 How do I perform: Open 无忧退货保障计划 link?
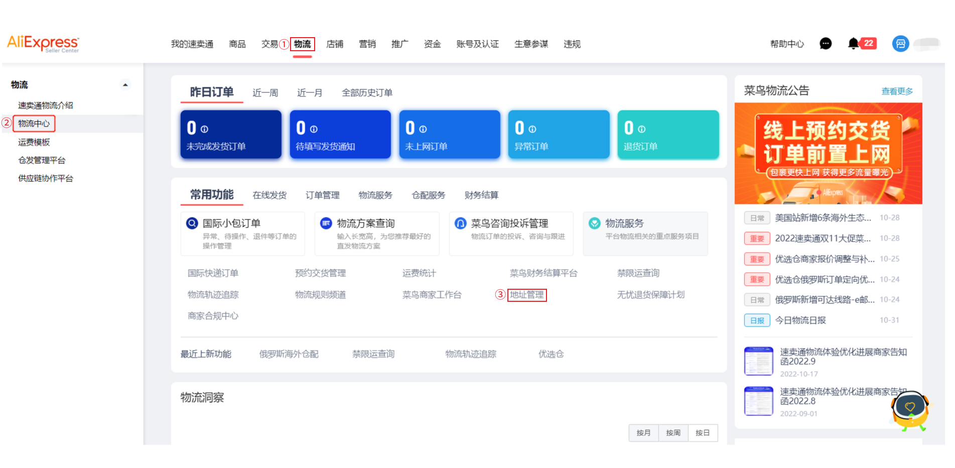point(651,295)
